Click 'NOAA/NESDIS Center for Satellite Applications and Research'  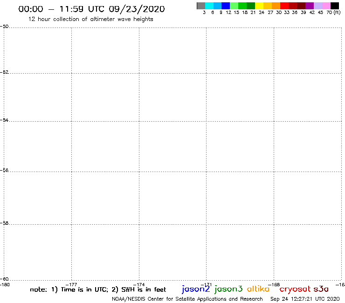(x=187, y=299)
